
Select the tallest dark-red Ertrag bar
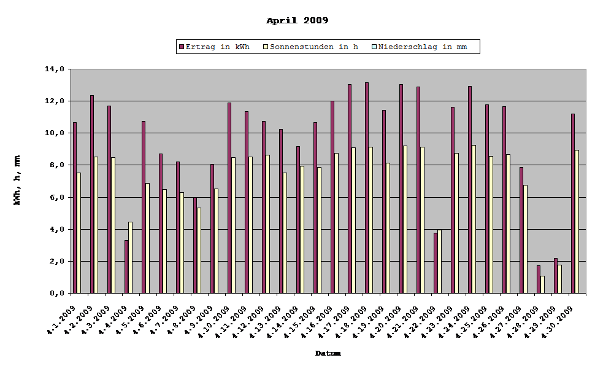click(366, 184)
